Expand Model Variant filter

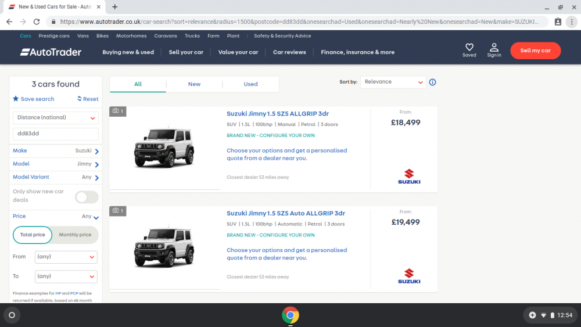(56, 177)
